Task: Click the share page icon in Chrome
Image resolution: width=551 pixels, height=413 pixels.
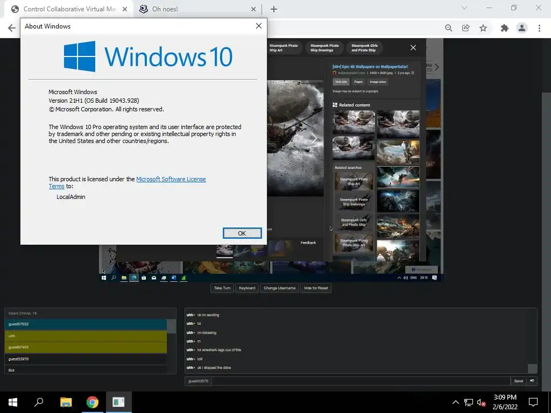Action: coord(465,28)
